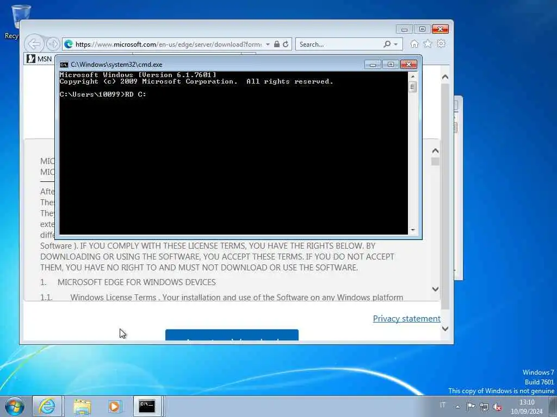This screenshot has width=557, height=417.
Task: Click license terms box scroll up arrow
Action: (x=436, y=151)
